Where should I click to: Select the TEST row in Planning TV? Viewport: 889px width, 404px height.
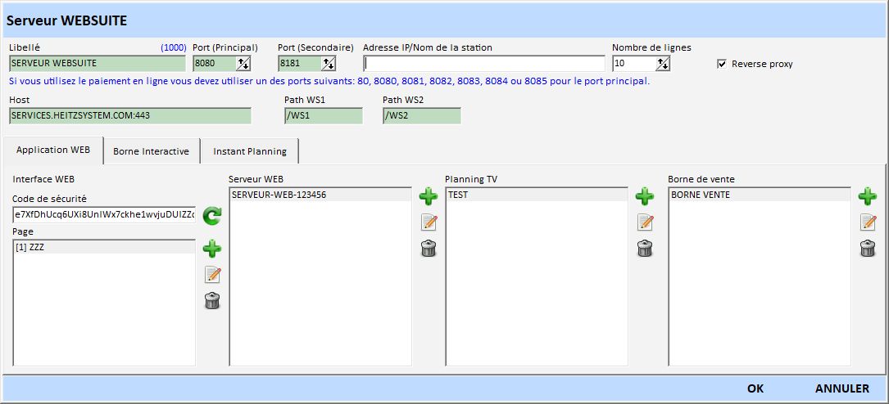(537, 195)
